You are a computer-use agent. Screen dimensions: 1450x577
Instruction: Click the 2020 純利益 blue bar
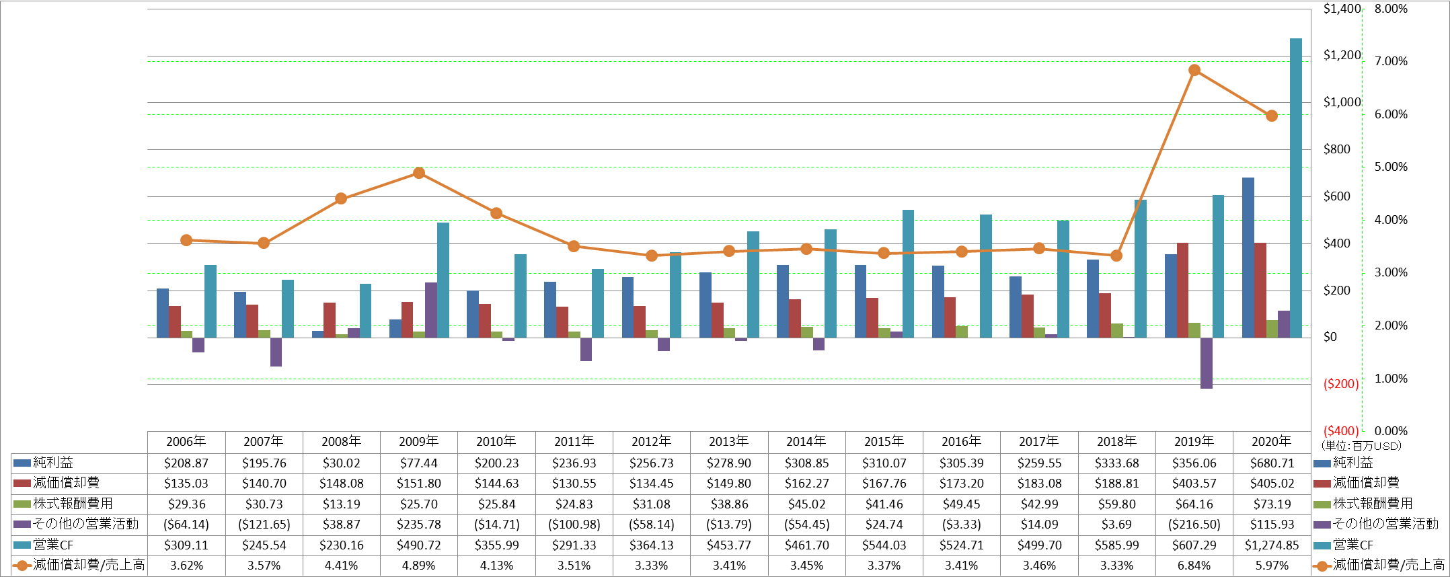click(1248, 258)
